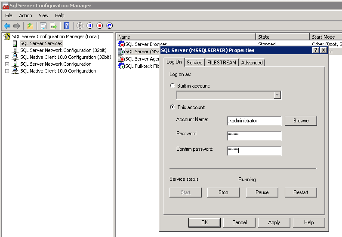
Task: Select SQL Server Configuration Manager (Local) root icon
Action: (7, 36)
